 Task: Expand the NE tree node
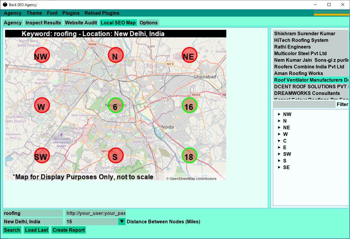click(x=279, y=127)
